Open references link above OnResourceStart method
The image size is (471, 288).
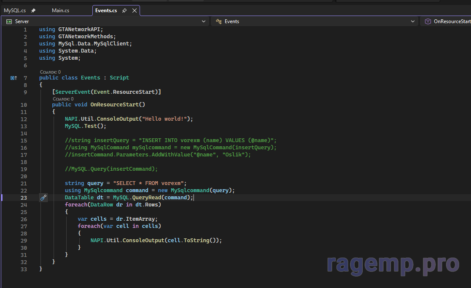coord(63,99)
